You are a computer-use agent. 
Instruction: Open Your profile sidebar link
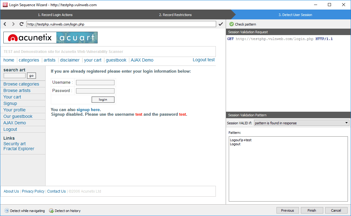[14, 110]
